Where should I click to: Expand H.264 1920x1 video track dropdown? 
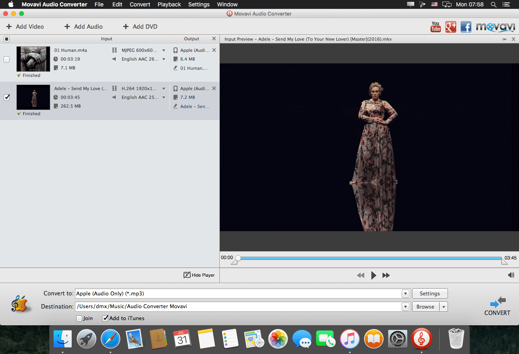tap(164, 88)
